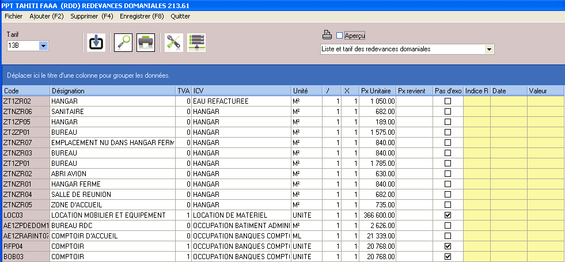The image size is (565, 262).
Task: Uncheck Pas d'exo for BOB03 row
Action: [x=448, y=256]
